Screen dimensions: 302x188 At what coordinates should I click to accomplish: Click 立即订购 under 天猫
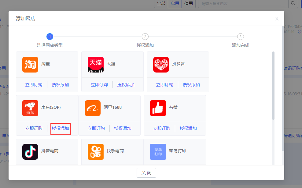click(x=99, y=85)
